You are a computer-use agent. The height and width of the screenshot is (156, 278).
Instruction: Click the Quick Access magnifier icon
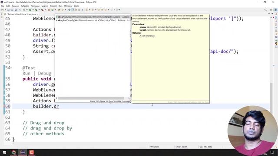coord(265,10)
